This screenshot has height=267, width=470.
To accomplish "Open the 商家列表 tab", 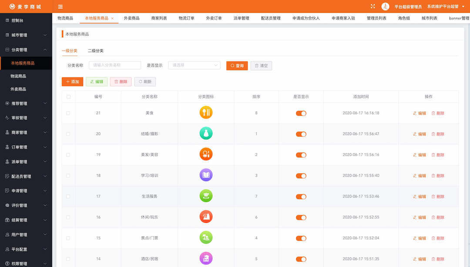I will click(159, 18).
